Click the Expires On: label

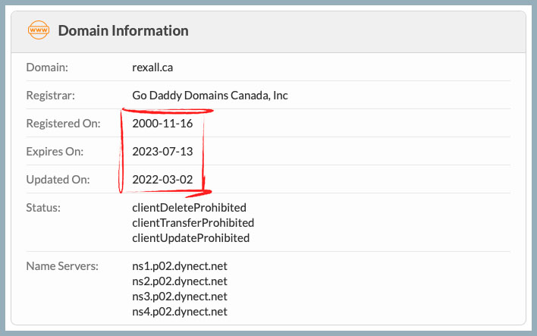[x=55, y=152]
